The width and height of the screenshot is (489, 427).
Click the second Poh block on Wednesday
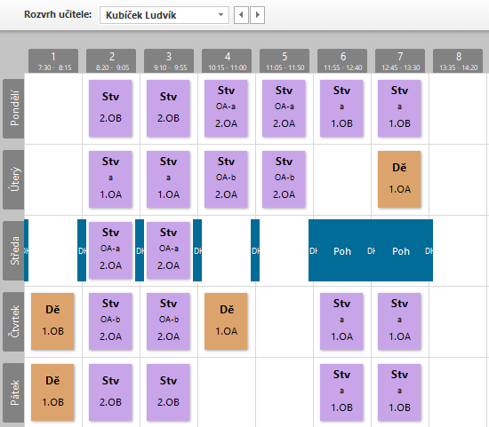tap(401, 251)
